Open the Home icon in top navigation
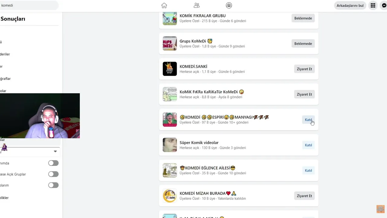This screenshot has height=218, width=387. (164, 5)
